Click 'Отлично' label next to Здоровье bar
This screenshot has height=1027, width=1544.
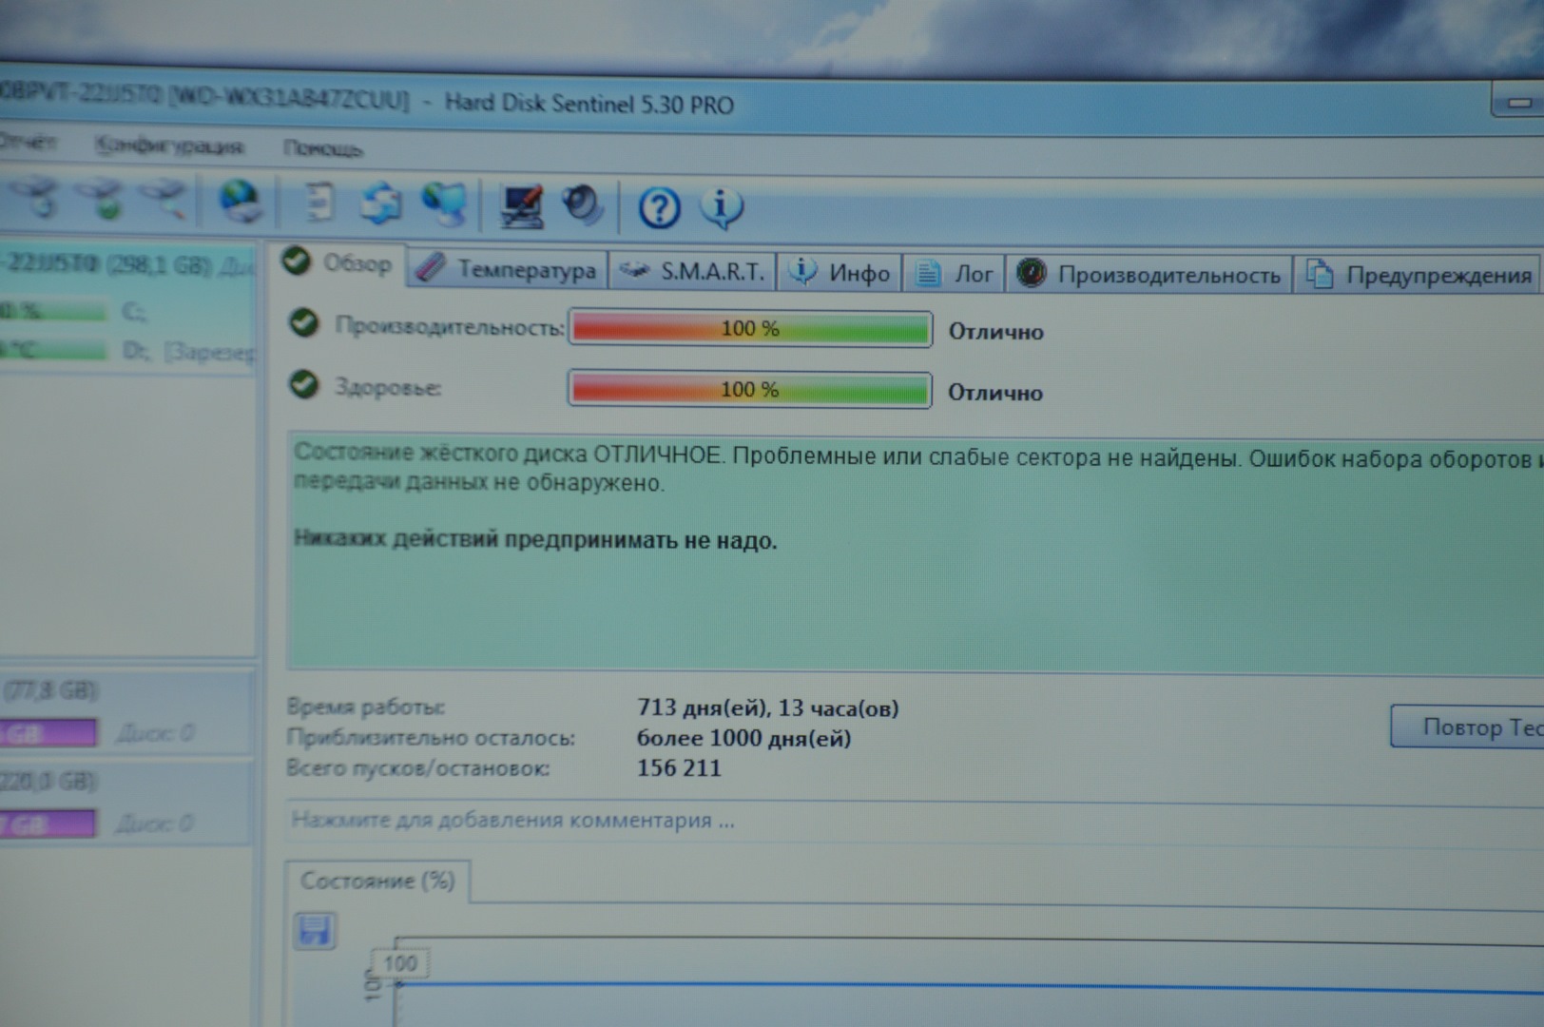995,393
